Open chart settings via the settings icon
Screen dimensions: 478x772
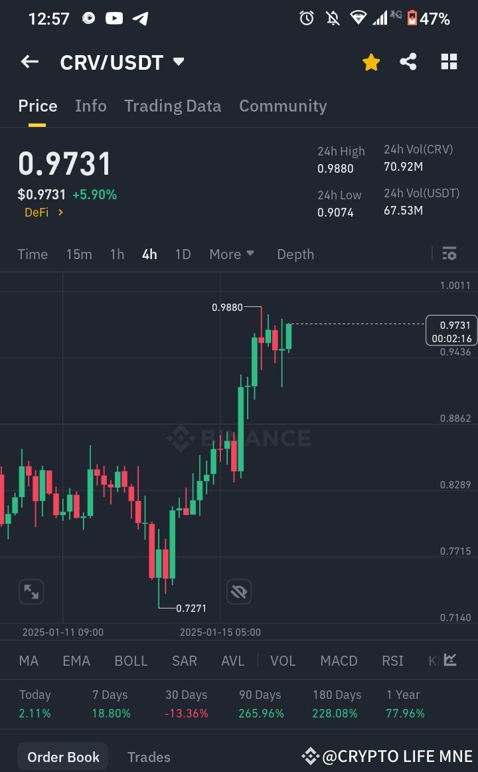pos(449,254)
